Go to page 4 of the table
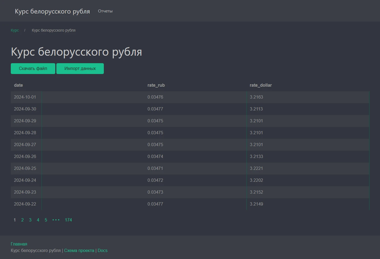 38,220
